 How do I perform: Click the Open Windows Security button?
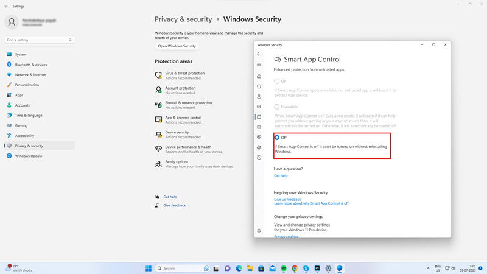[x=177, y=46]
